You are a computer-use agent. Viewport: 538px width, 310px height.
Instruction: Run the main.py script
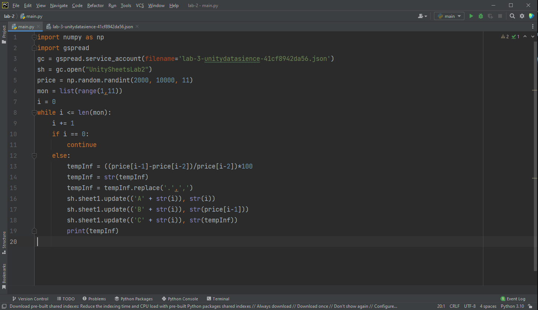471,16
